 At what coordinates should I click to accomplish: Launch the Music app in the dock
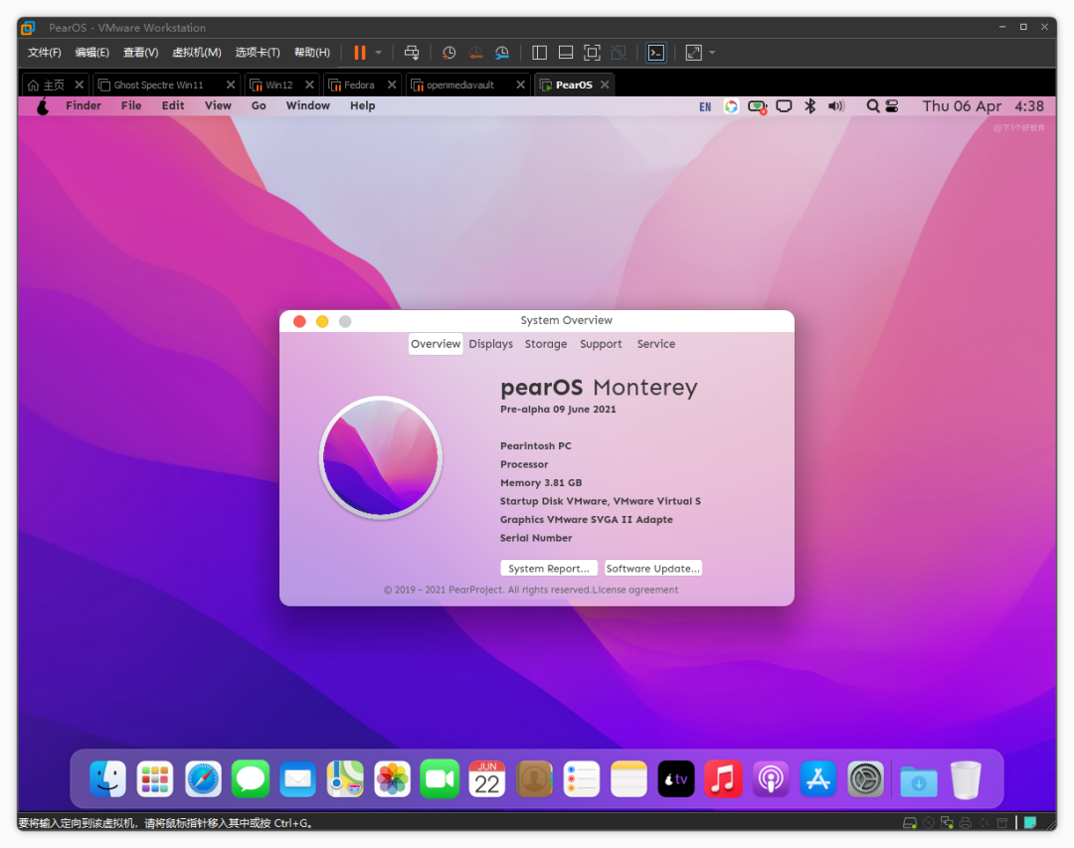coord(724,779)
